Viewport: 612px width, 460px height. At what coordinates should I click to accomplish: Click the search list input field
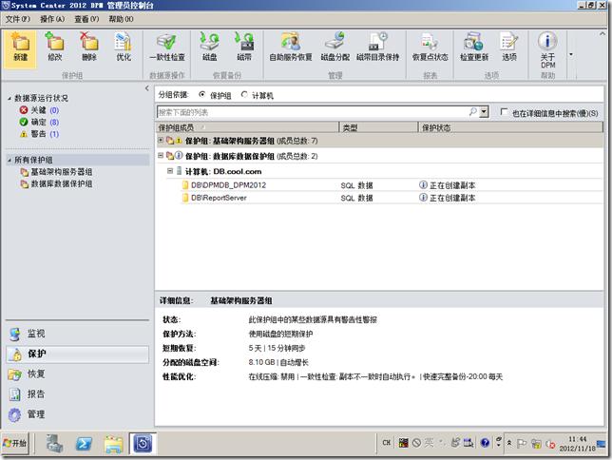[x=312, y=112]
